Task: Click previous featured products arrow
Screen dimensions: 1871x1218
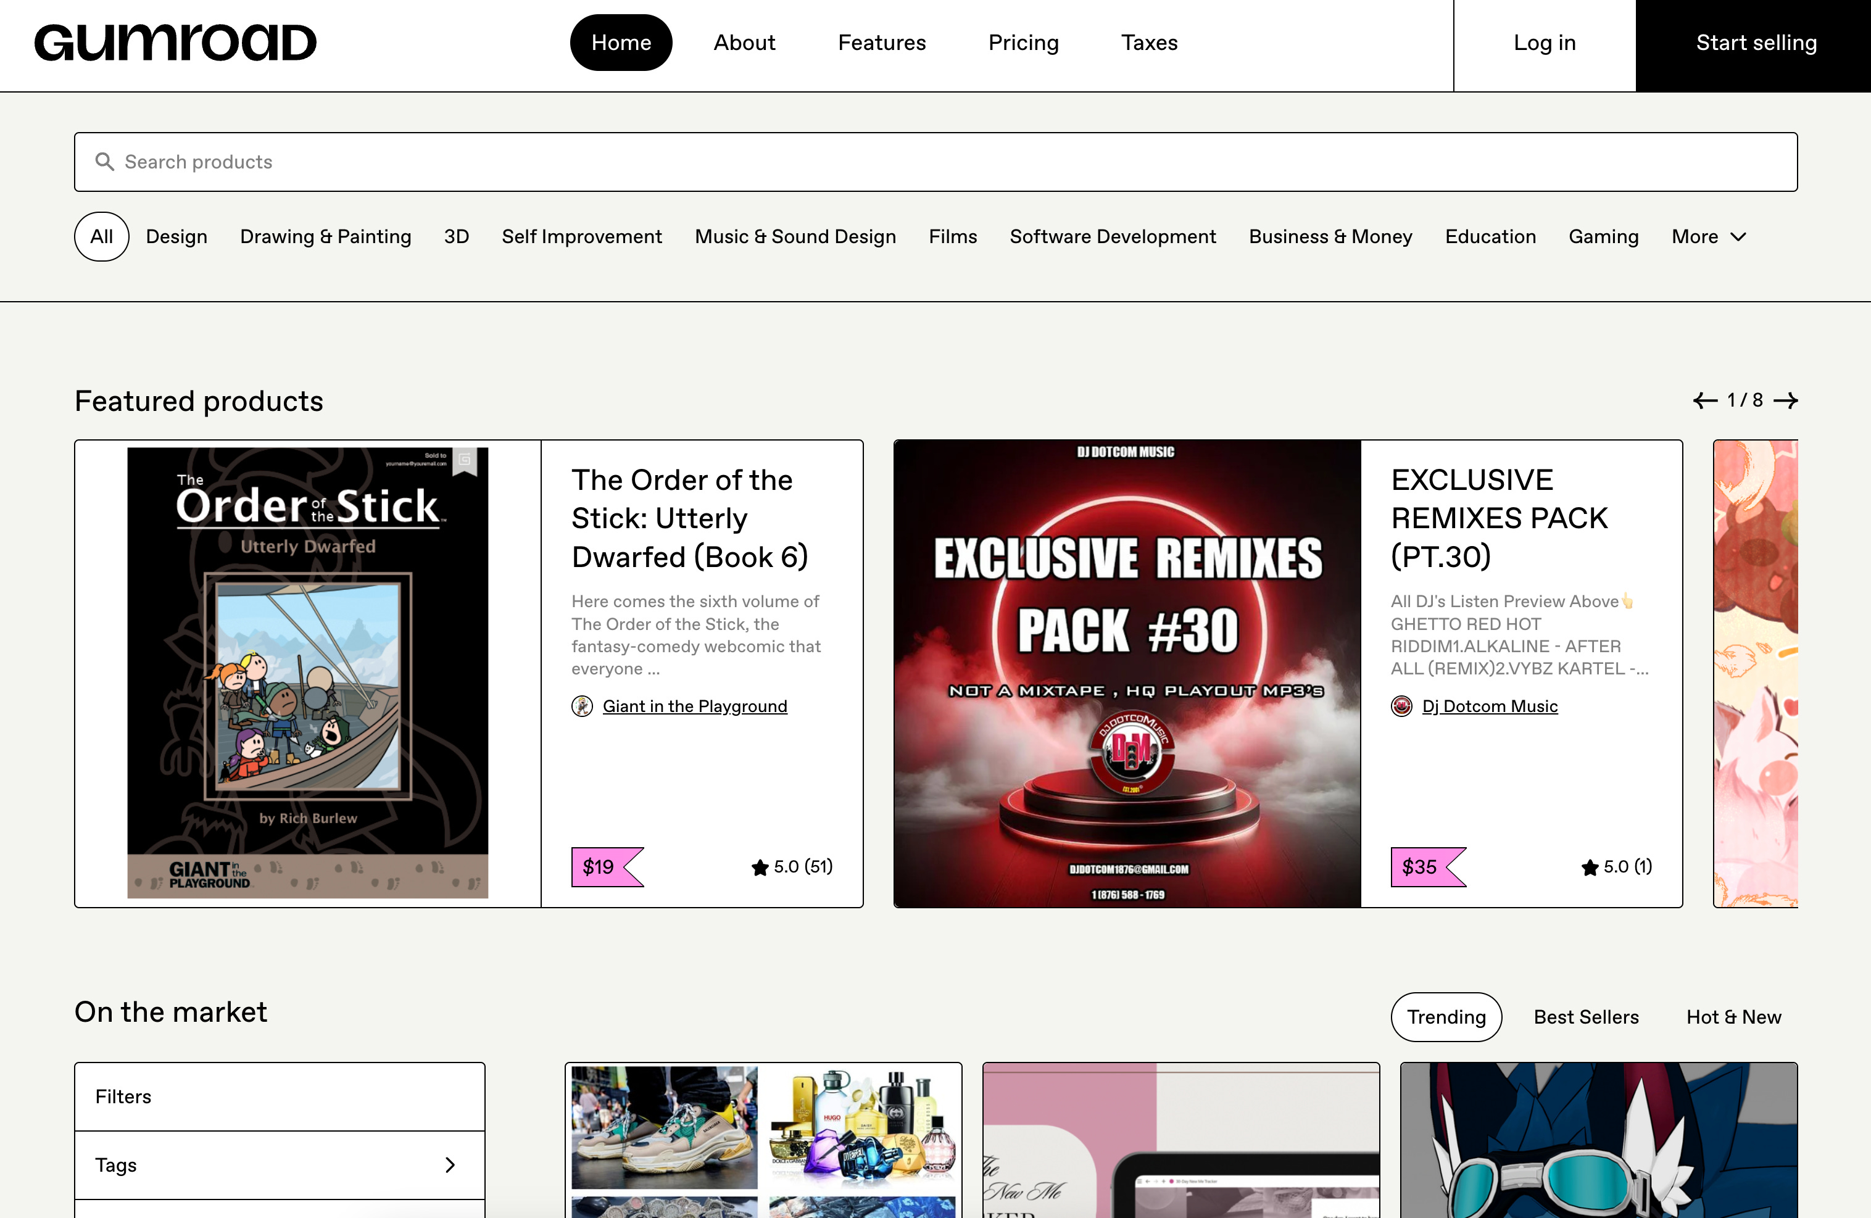Action: pyautogui.click(x=1704, y=401)
